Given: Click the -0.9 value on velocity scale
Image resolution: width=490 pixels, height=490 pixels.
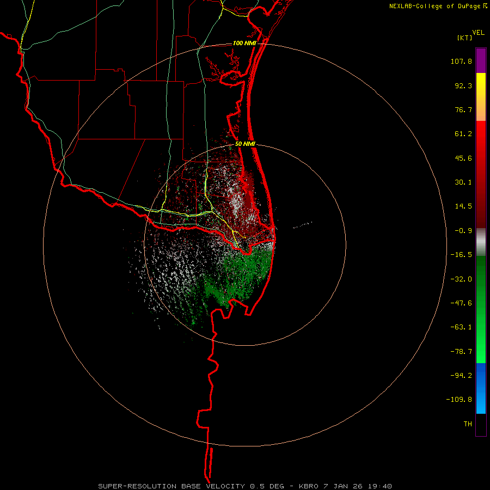Looking at the screenshot, I should [x=463, y=231].
